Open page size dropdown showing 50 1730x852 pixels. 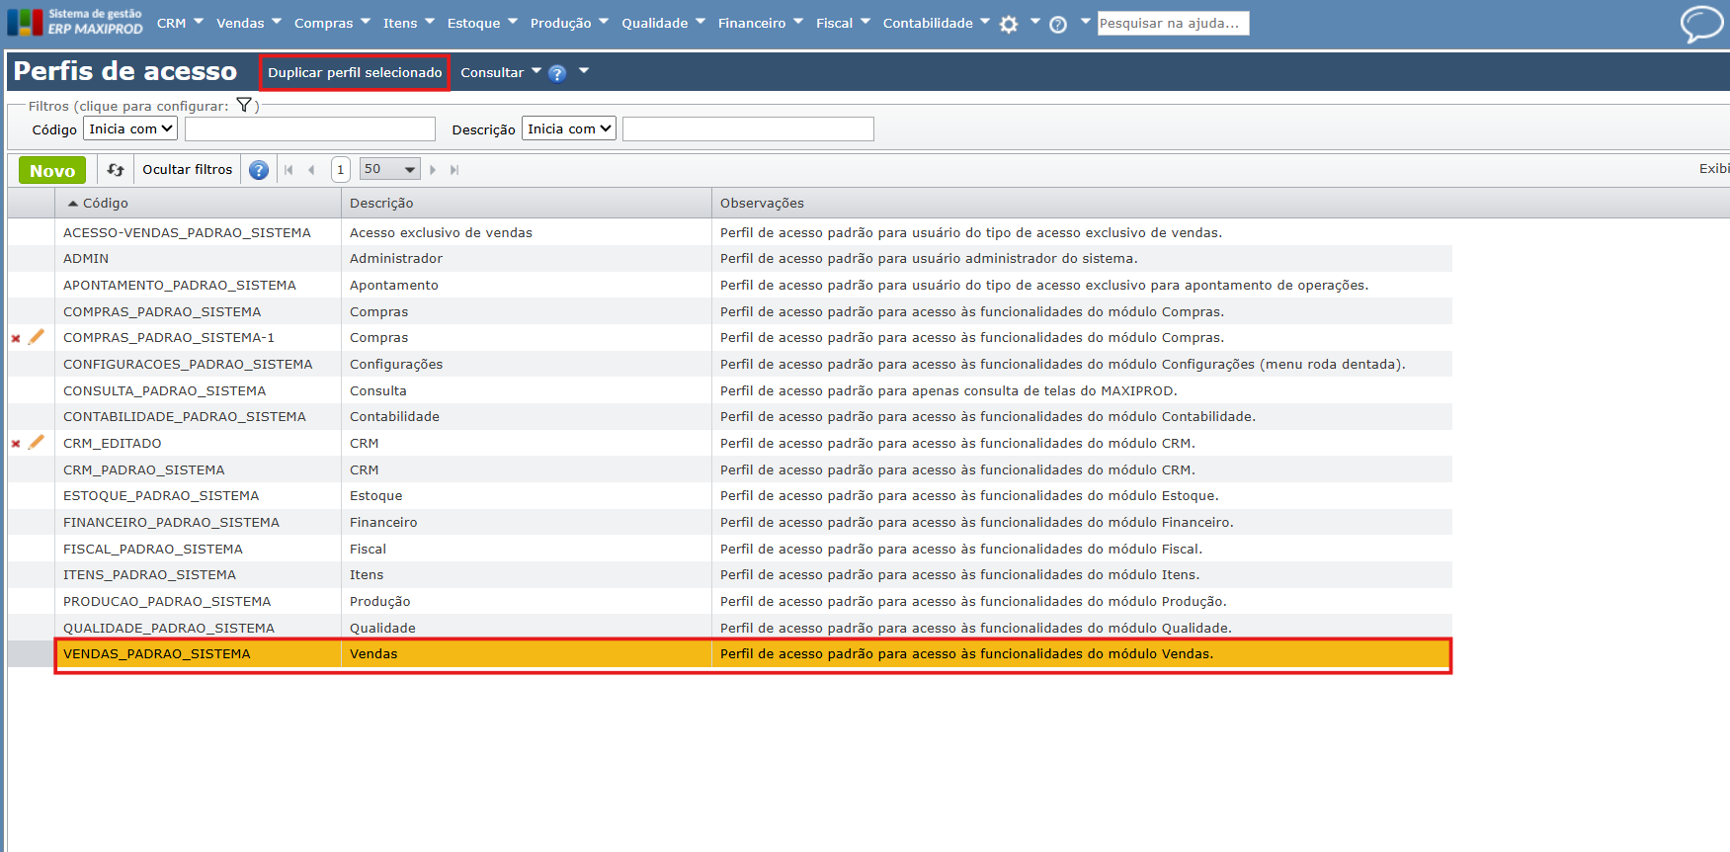click(390, 169)
